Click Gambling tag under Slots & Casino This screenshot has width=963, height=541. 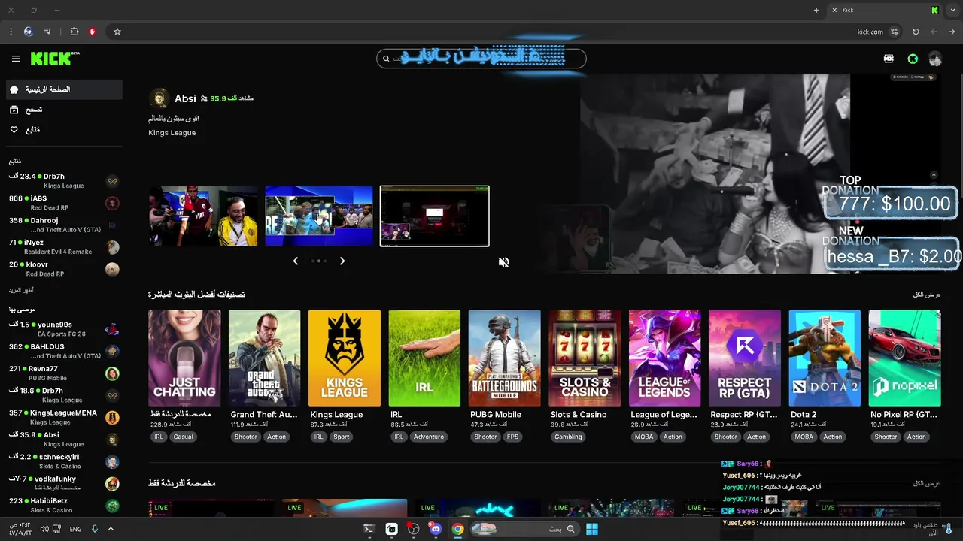(568, 437)
